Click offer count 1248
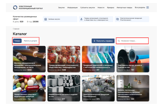Viewport: 160px width, 106px height. click(64, 70)
